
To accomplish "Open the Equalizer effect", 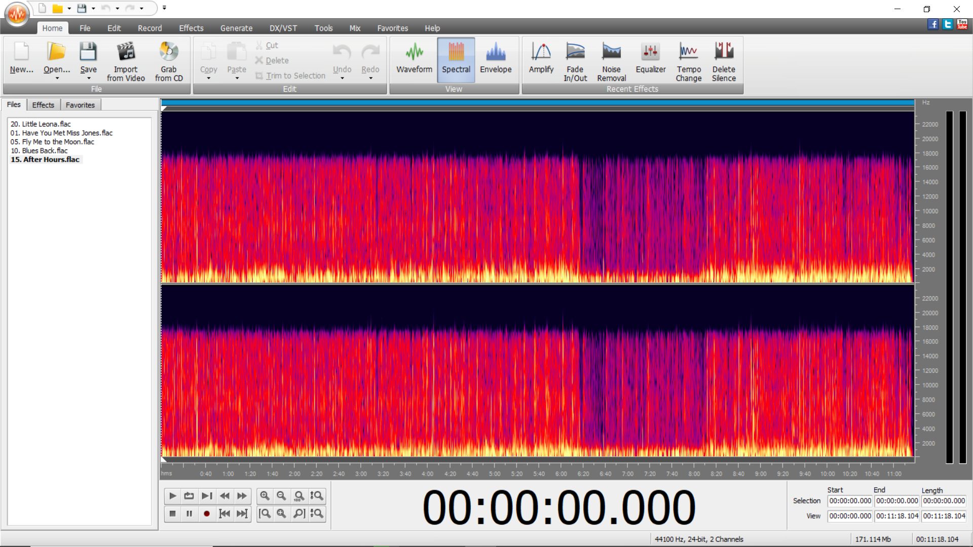I will [650, 58].
